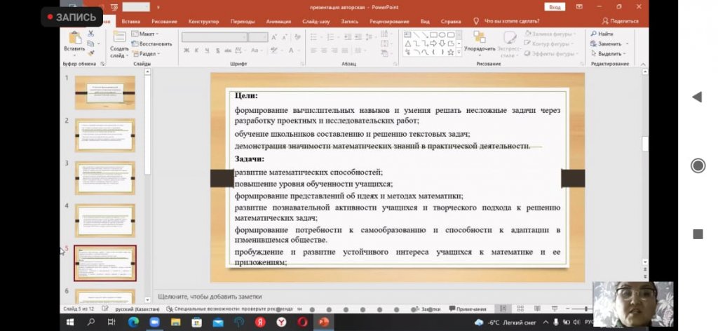718x331 pixels.
Task: Click the Восстановить reset button
Action: coord(151,44)
